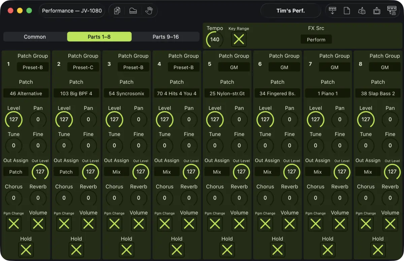Click part 5 Chorus knob

tap(215, 198)
